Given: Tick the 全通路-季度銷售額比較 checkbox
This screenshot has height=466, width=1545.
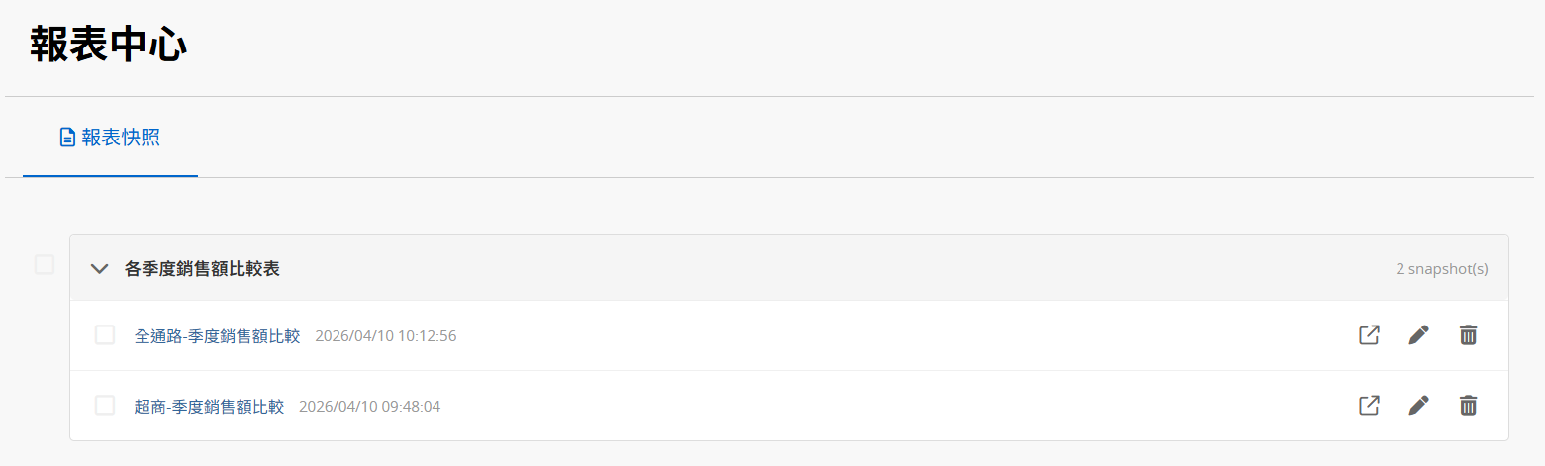Looking at the screenshot, I should (x=105, y=335).
